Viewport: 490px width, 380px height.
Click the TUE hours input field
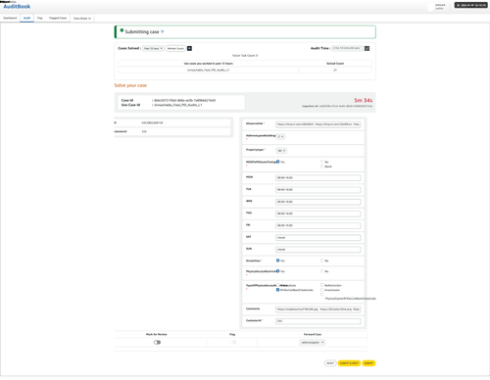tap(318, 190)
